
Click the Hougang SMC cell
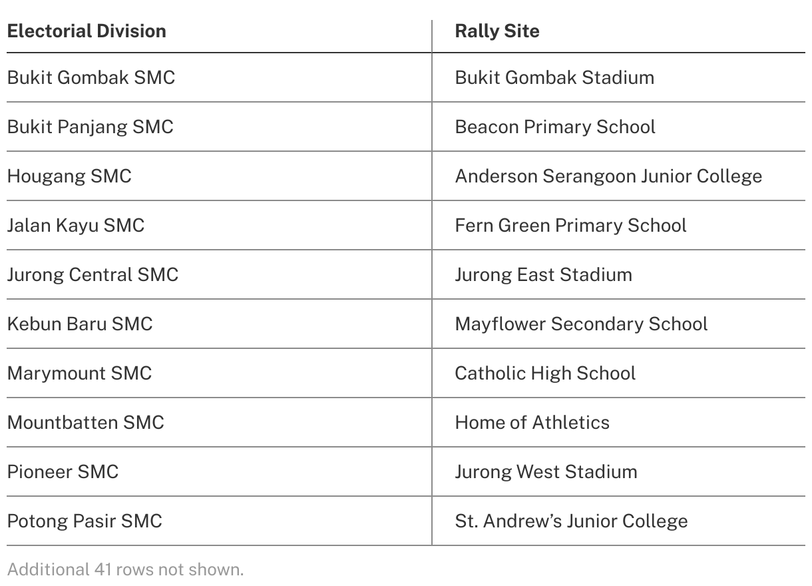point(70,176)
